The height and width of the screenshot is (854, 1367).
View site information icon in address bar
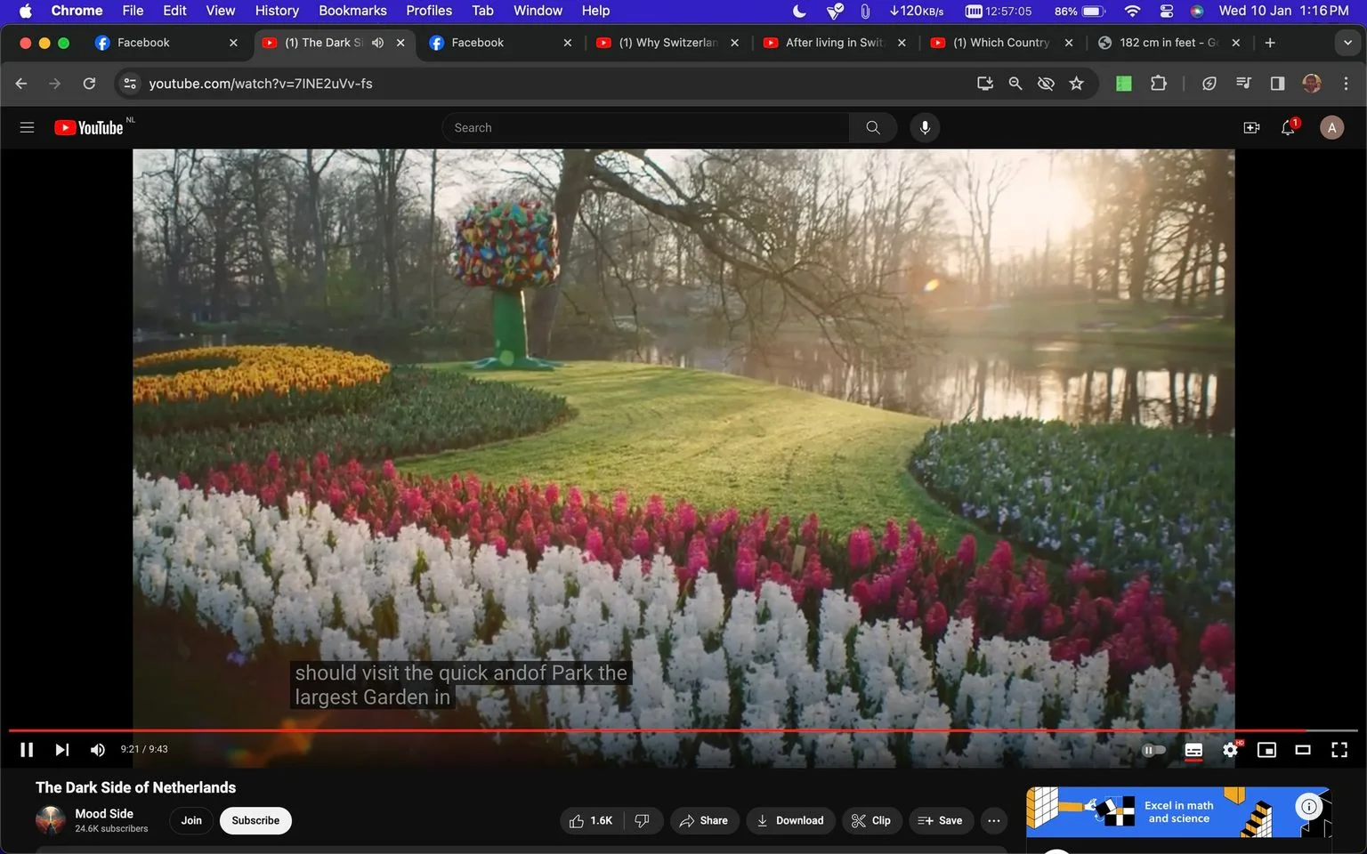point(130,83)
